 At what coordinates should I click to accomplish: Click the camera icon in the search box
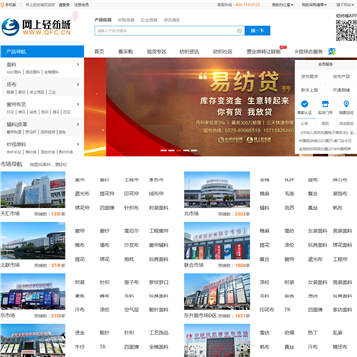(x=239, y=31)
